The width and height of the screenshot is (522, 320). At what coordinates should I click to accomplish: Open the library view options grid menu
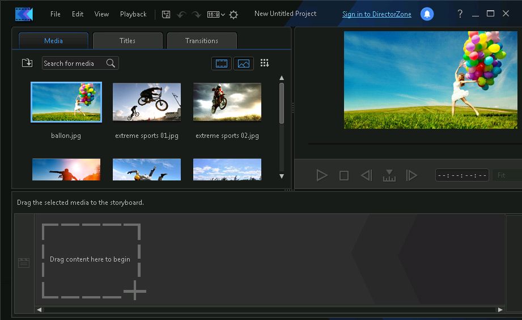point(265,63)
